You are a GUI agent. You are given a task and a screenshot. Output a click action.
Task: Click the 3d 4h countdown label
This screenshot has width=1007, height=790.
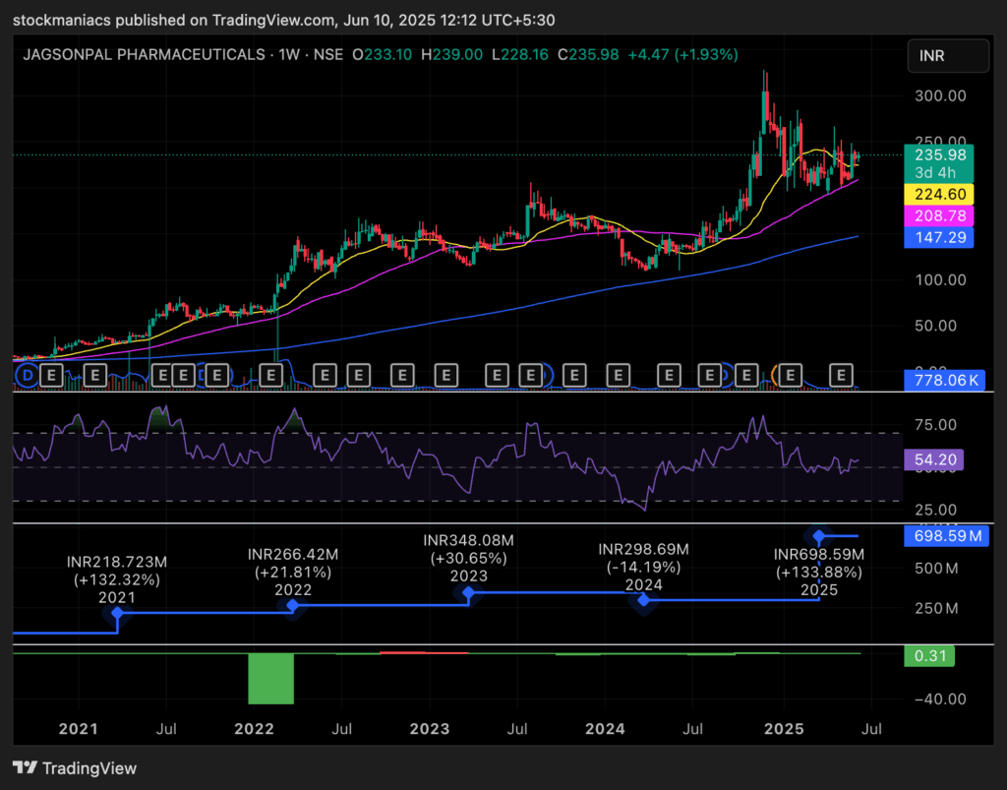point(936,173)
